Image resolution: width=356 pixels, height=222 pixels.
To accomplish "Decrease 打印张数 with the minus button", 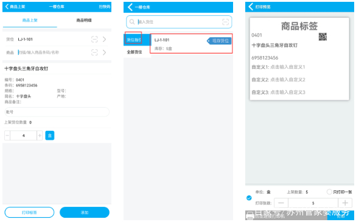I will [281, 203].
